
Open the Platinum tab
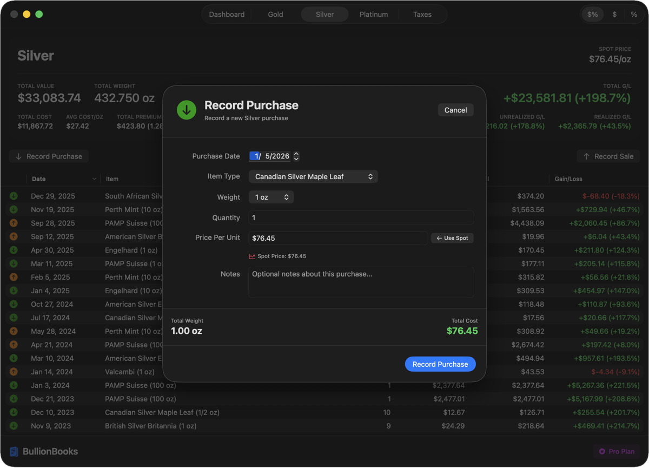coord(374,15)
